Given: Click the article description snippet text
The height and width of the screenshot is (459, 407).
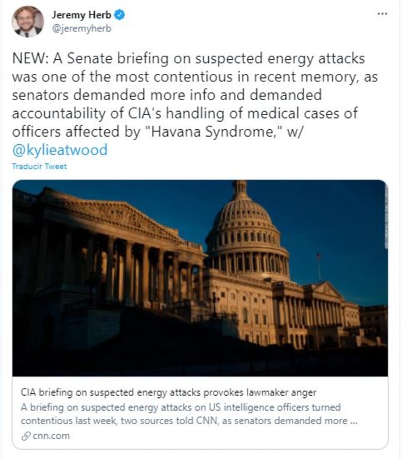Looking at the screenshot, I should point(180,414).
